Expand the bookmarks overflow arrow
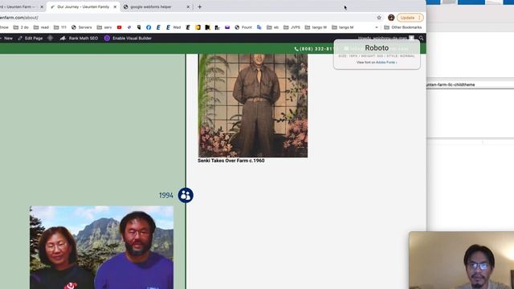Viewport: 514px width, 289px height. 377,27
